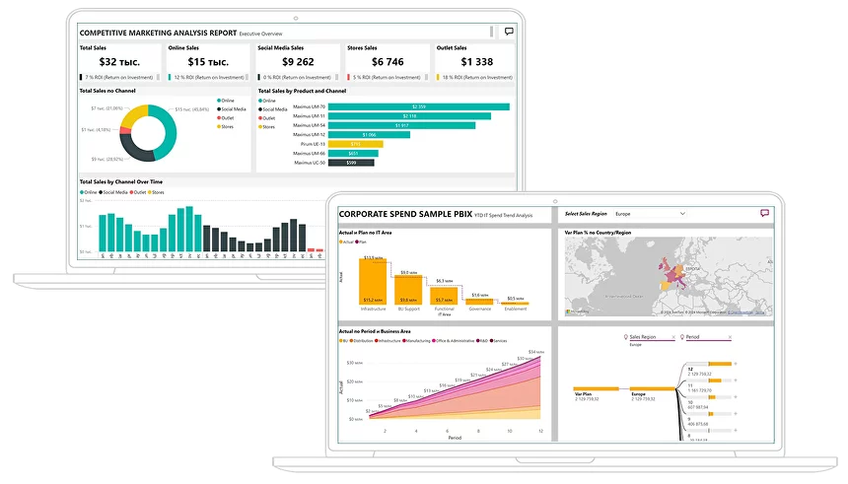The height and width of the screenshot is (484, 848).
Task: Select the Outlet Sales KPI card
Action: pyautogui.click(x=475, y=62)
